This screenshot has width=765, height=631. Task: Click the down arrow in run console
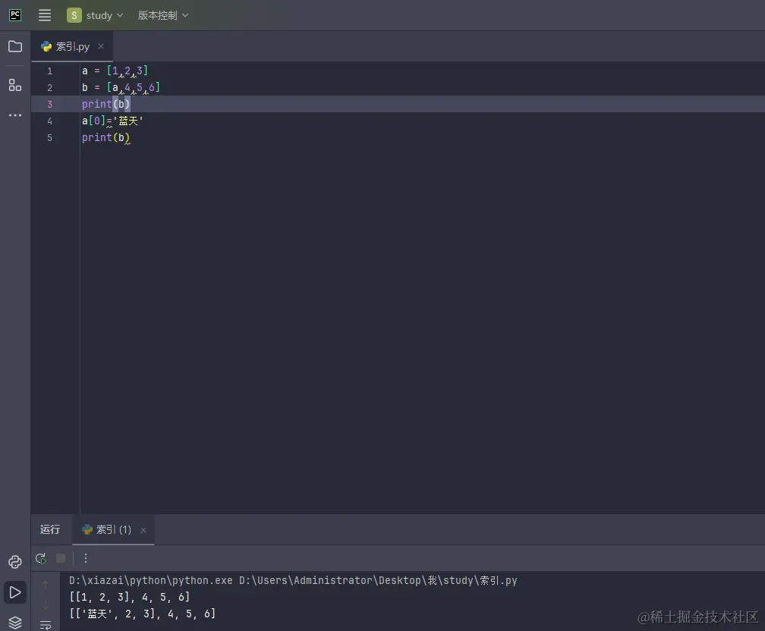coord(46,605)
